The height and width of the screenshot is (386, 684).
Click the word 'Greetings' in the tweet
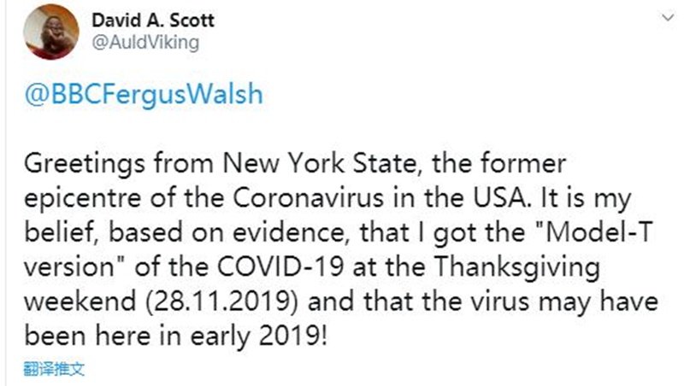85,165
